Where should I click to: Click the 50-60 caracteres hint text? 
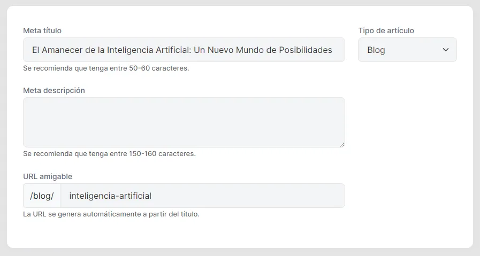pos(106,68)
